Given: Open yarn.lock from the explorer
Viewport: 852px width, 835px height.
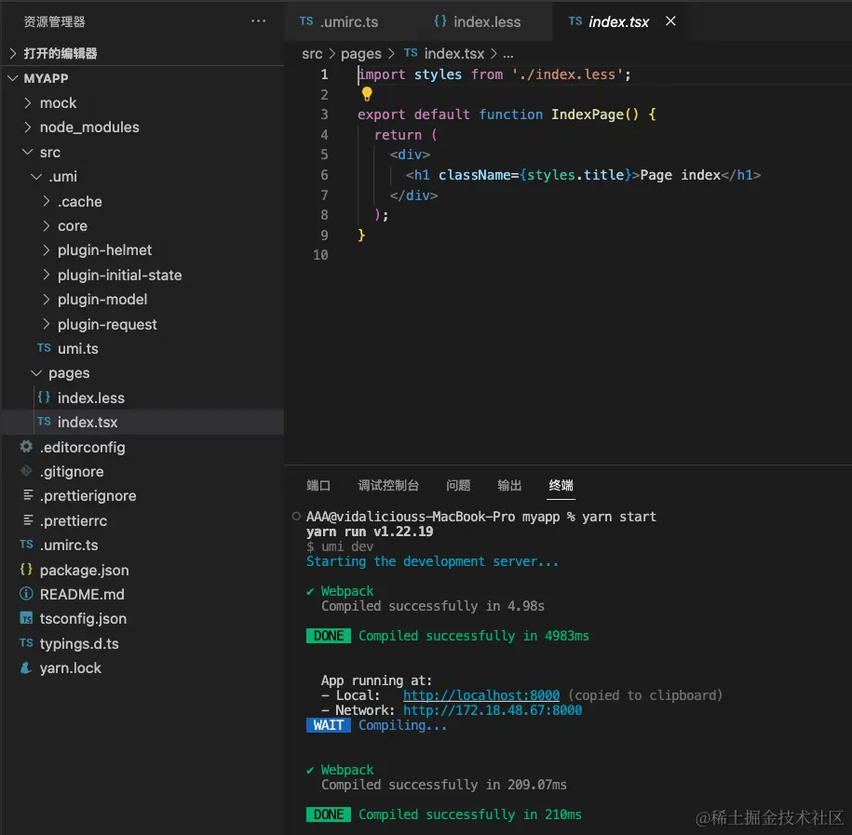Looking at the screenshot, I should (x=70, y=668).
